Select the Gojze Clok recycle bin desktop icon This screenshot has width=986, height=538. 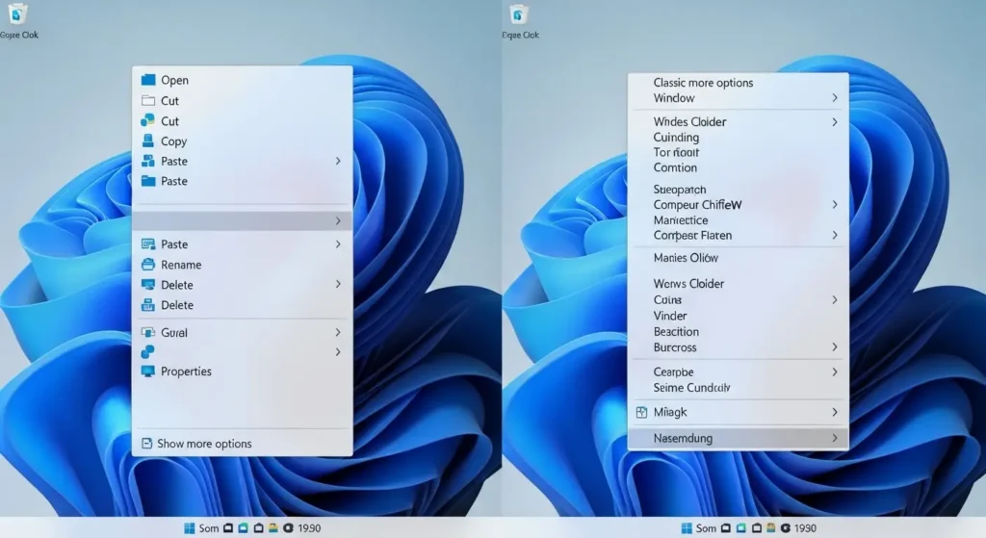[x=19, y=20]
